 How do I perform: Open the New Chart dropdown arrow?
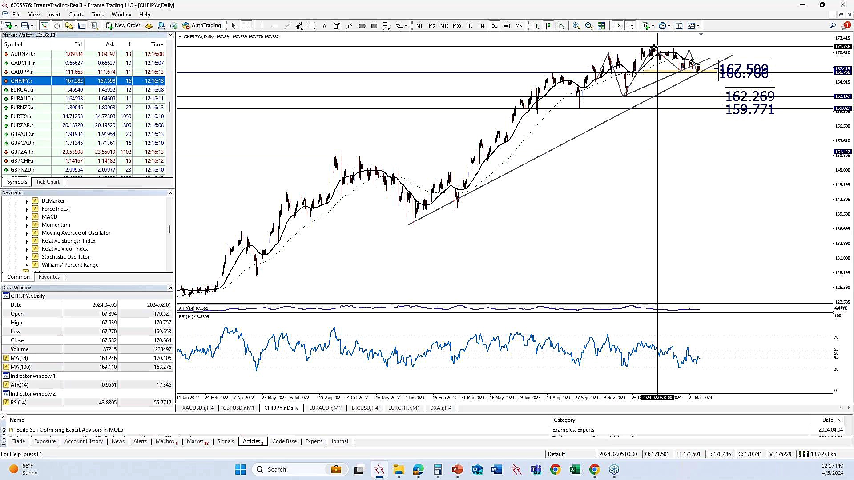click(x=16, y=26)
